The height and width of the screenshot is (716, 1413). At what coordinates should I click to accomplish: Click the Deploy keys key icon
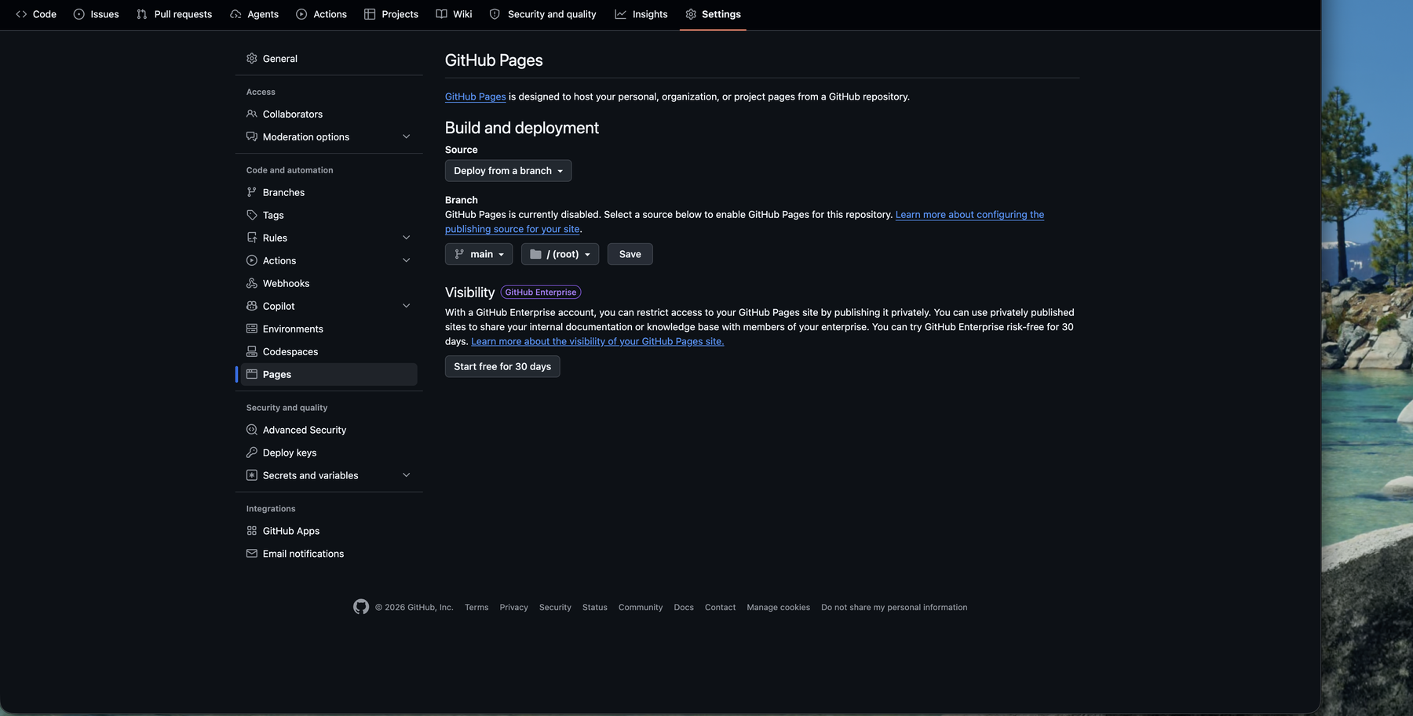252,453
